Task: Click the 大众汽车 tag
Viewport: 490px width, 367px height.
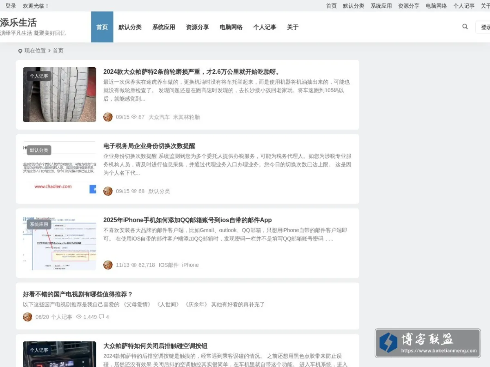Action: 159,117
